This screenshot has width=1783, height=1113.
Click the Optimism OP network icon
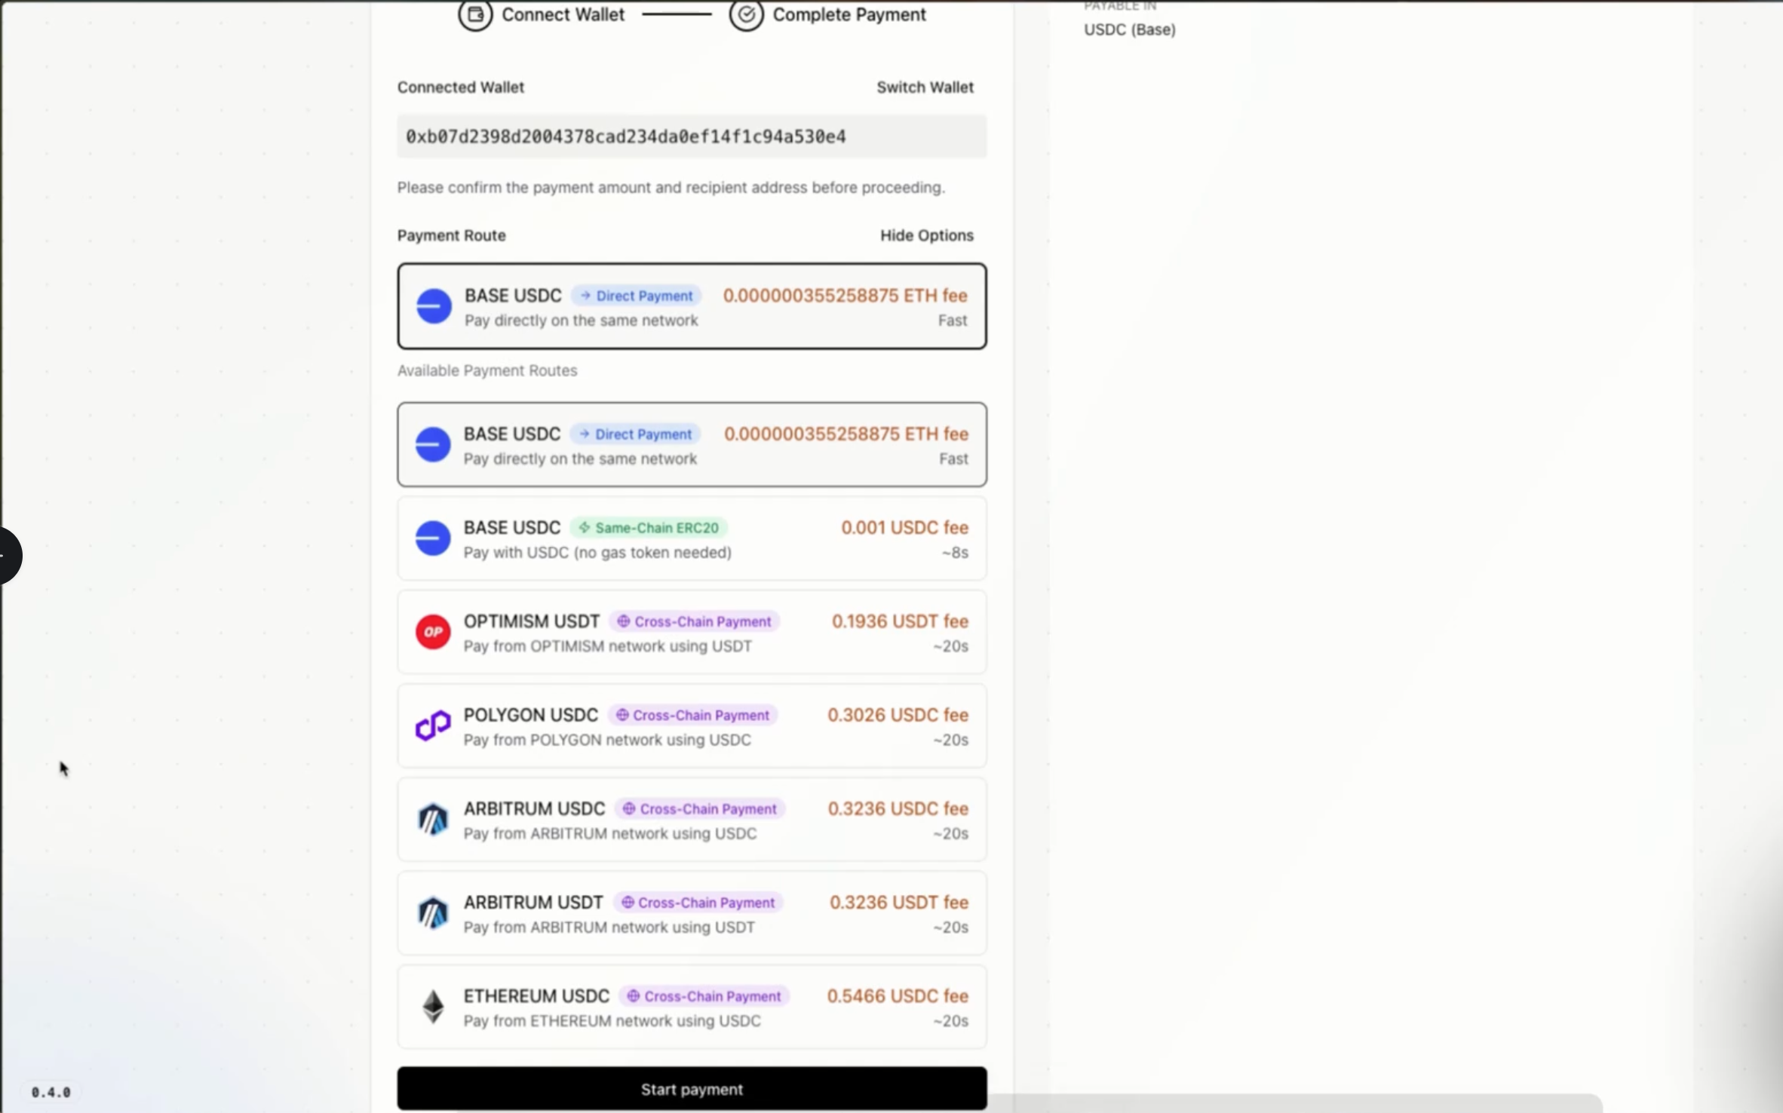click(x=433, y=632)
